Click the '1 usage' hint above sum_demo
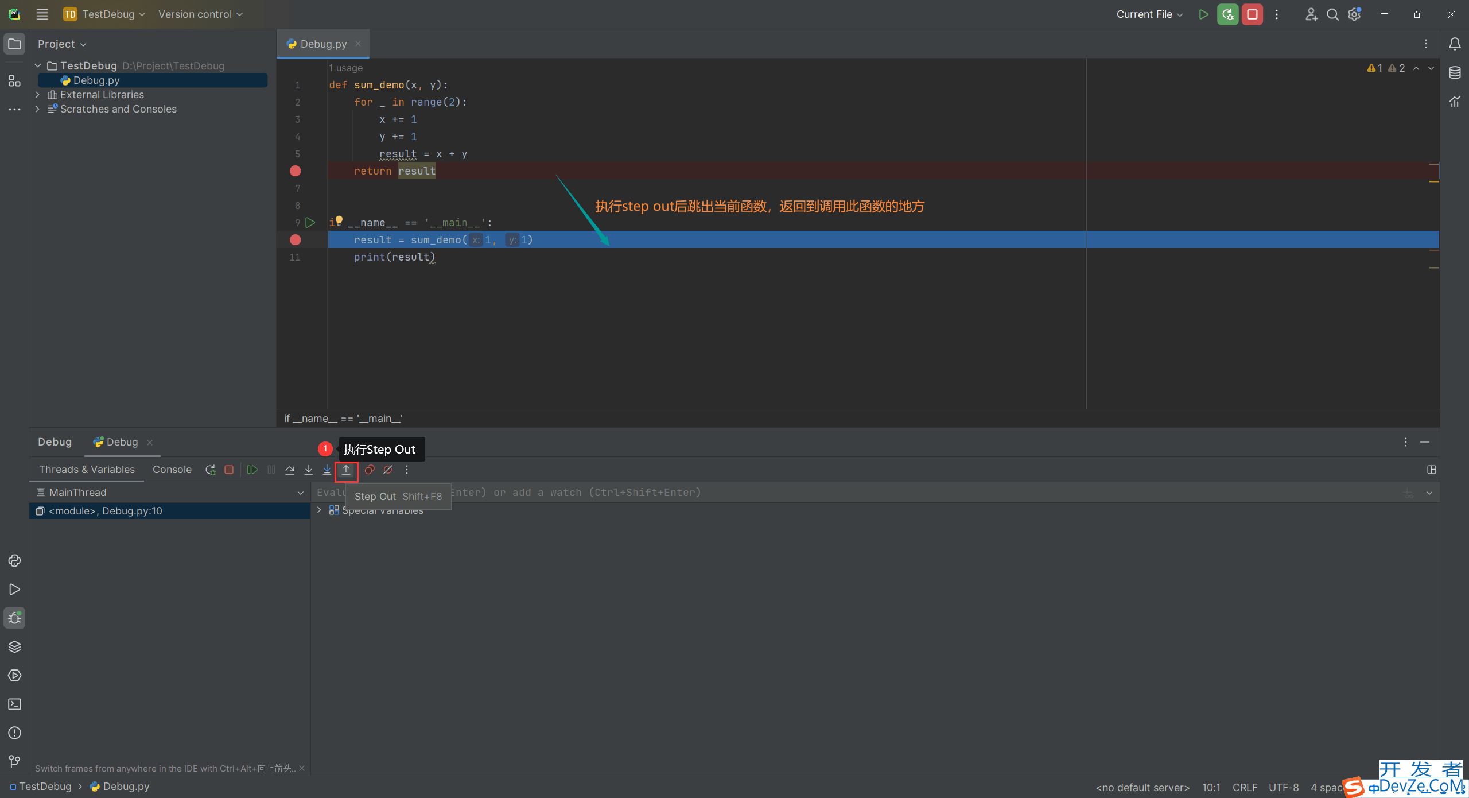Image resolution: width=1469 pixels, height=798 pixels. pyautogui.click(x=345, y=68)
